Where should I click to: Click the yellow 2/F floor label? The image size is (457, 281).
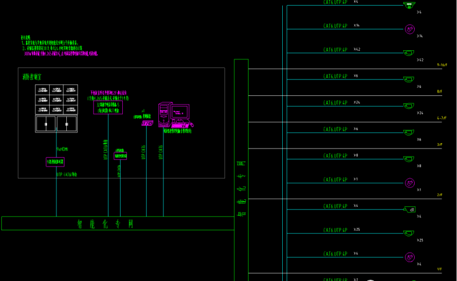pos(440,195)
